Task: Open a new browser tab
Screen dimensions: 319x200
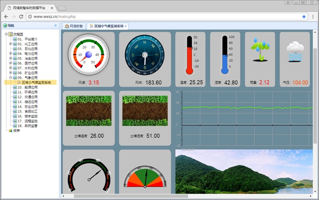Action: tap(62, 8)
